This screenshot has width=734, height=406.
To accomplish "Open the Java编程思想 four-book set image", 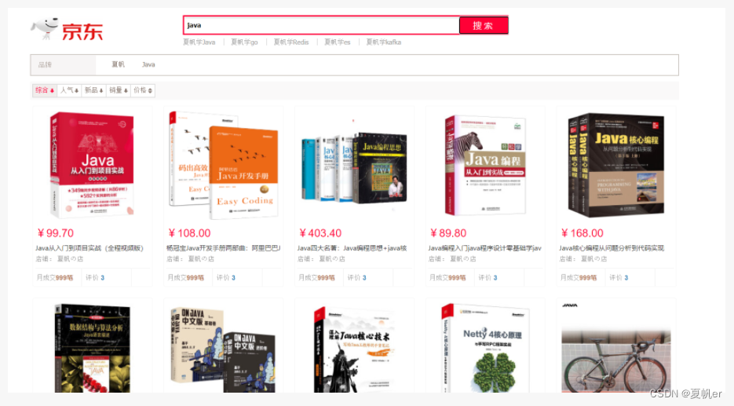I will tap(354, 167).
